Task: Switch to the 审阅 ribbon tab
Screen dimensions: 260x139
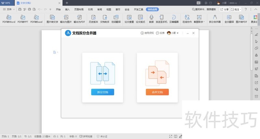Action: (x=99, y=9)
